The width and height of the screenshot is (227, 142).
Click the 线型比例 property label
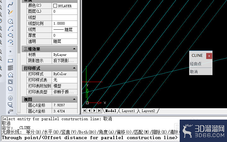(x=36, y=23)
